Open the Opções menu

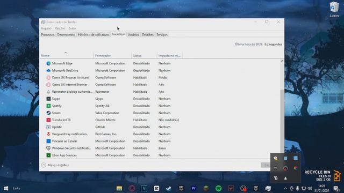60,28
